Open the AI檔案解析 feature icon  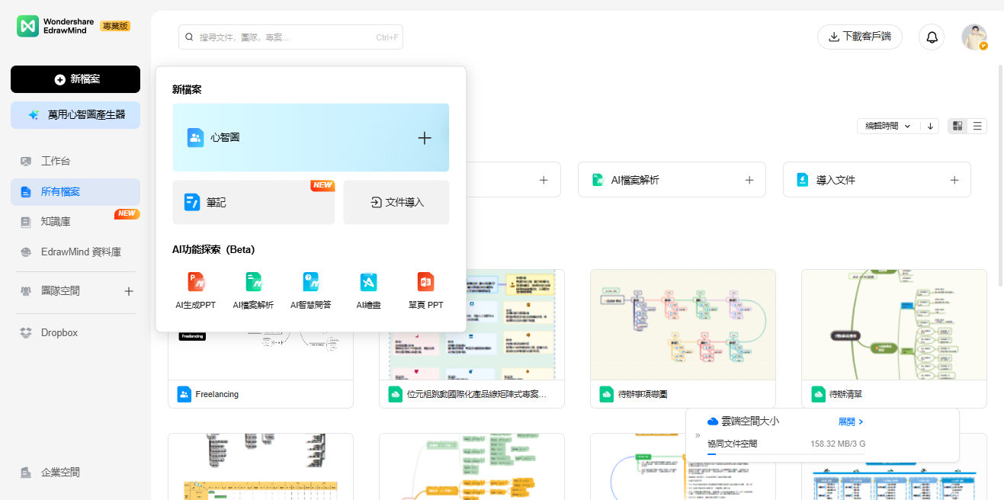pos(253,283)
